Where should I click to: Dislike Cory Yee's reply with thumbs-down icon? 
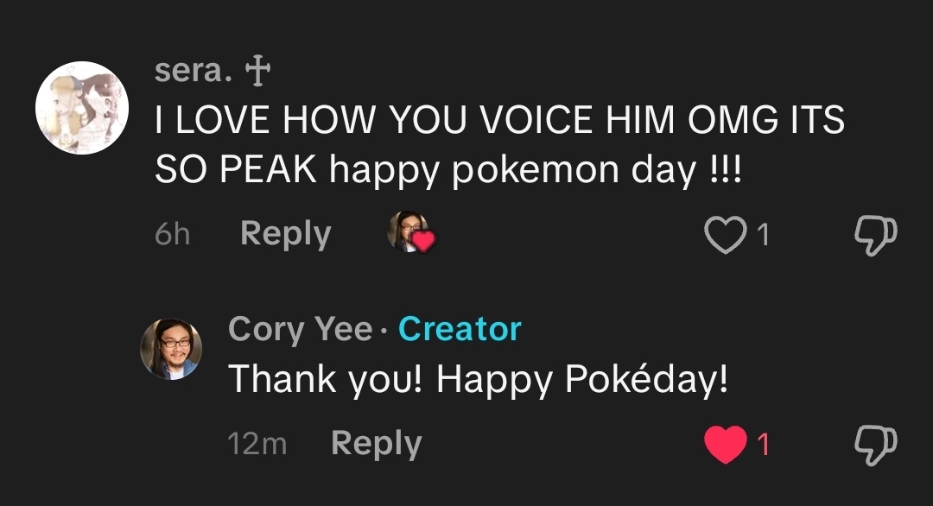pos(875,443)
